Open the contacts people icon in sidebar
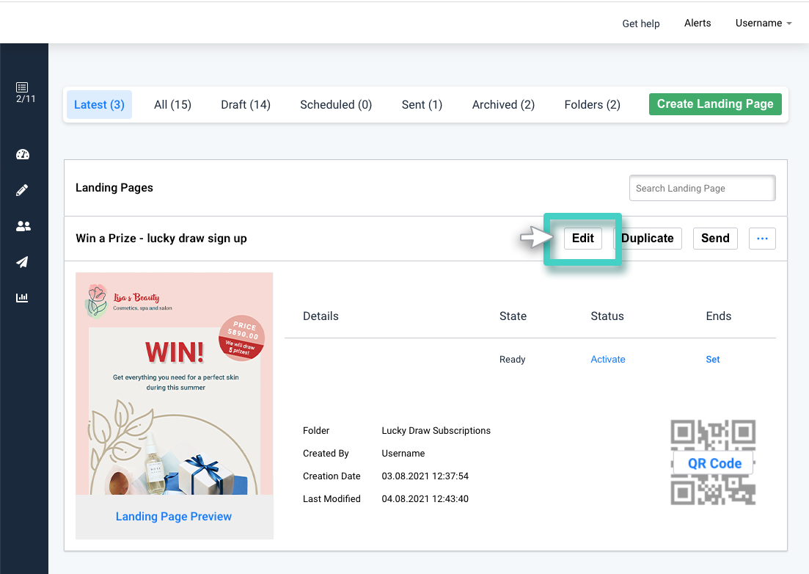Screen dimensions: 809x574 [x=23, y=226]
